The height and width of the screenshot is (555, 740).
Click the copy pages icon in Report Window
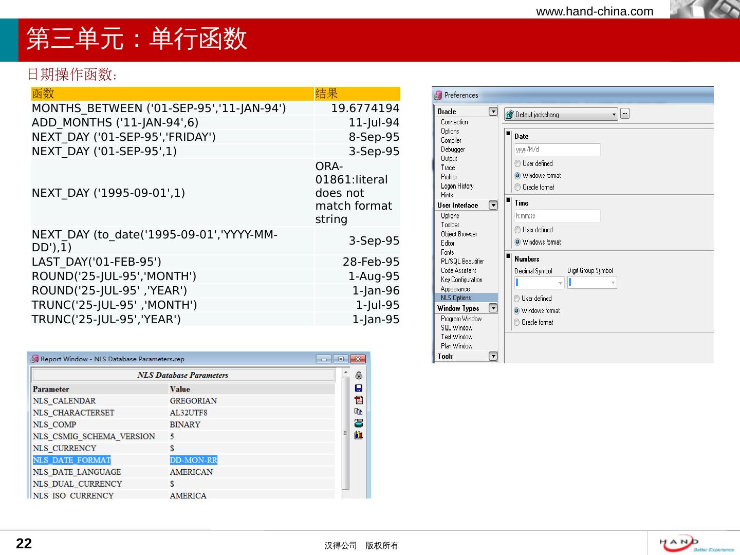tap(359, 412)
